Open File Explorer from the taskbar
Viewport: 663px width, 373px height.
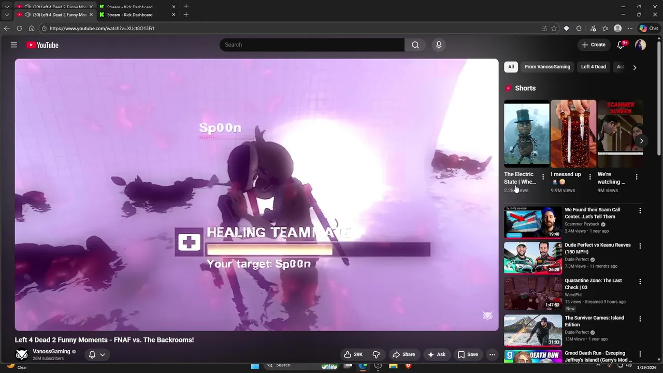[393, 366]
